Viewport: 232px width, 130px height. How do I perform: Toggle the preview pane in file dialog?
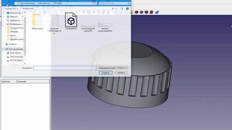point(122,9)
